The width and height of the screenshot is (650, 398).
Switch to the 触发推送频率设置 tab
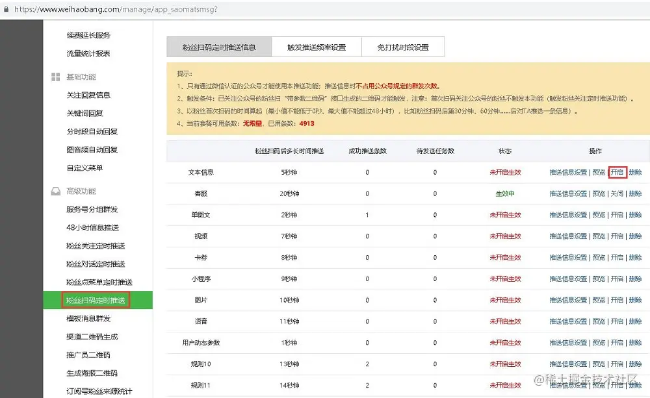tap(316, 46)
